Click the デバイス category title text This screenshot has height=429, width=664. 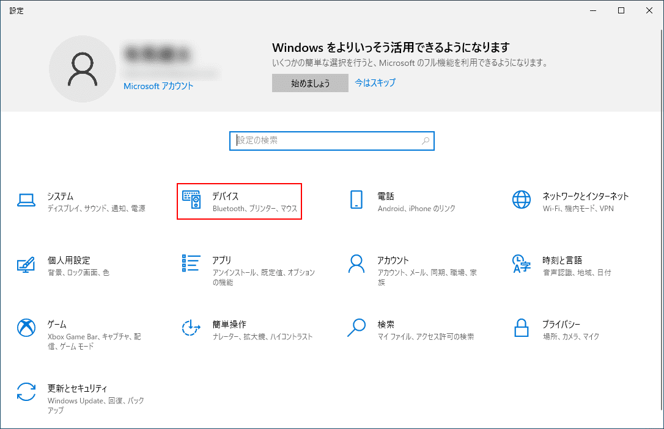225,196
